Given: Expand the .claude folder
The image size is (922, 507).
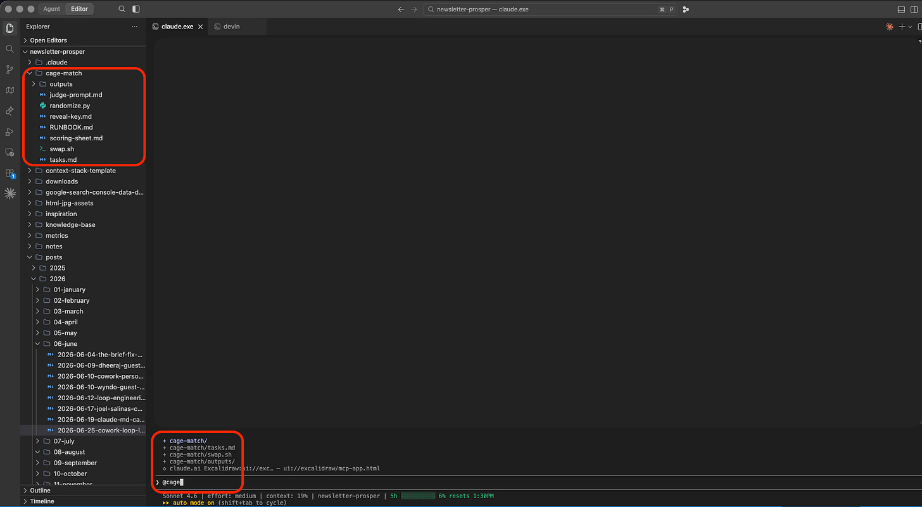Looking at the screenshot, I should 83,62.
